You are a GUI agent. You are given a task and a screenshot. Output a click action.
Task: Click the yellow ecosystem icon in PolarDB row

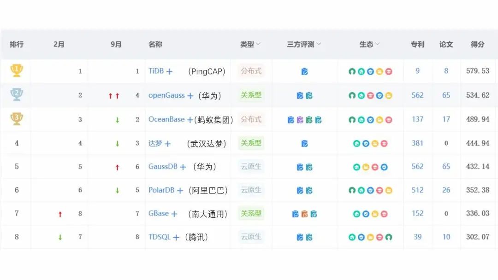tap(388, 191)
